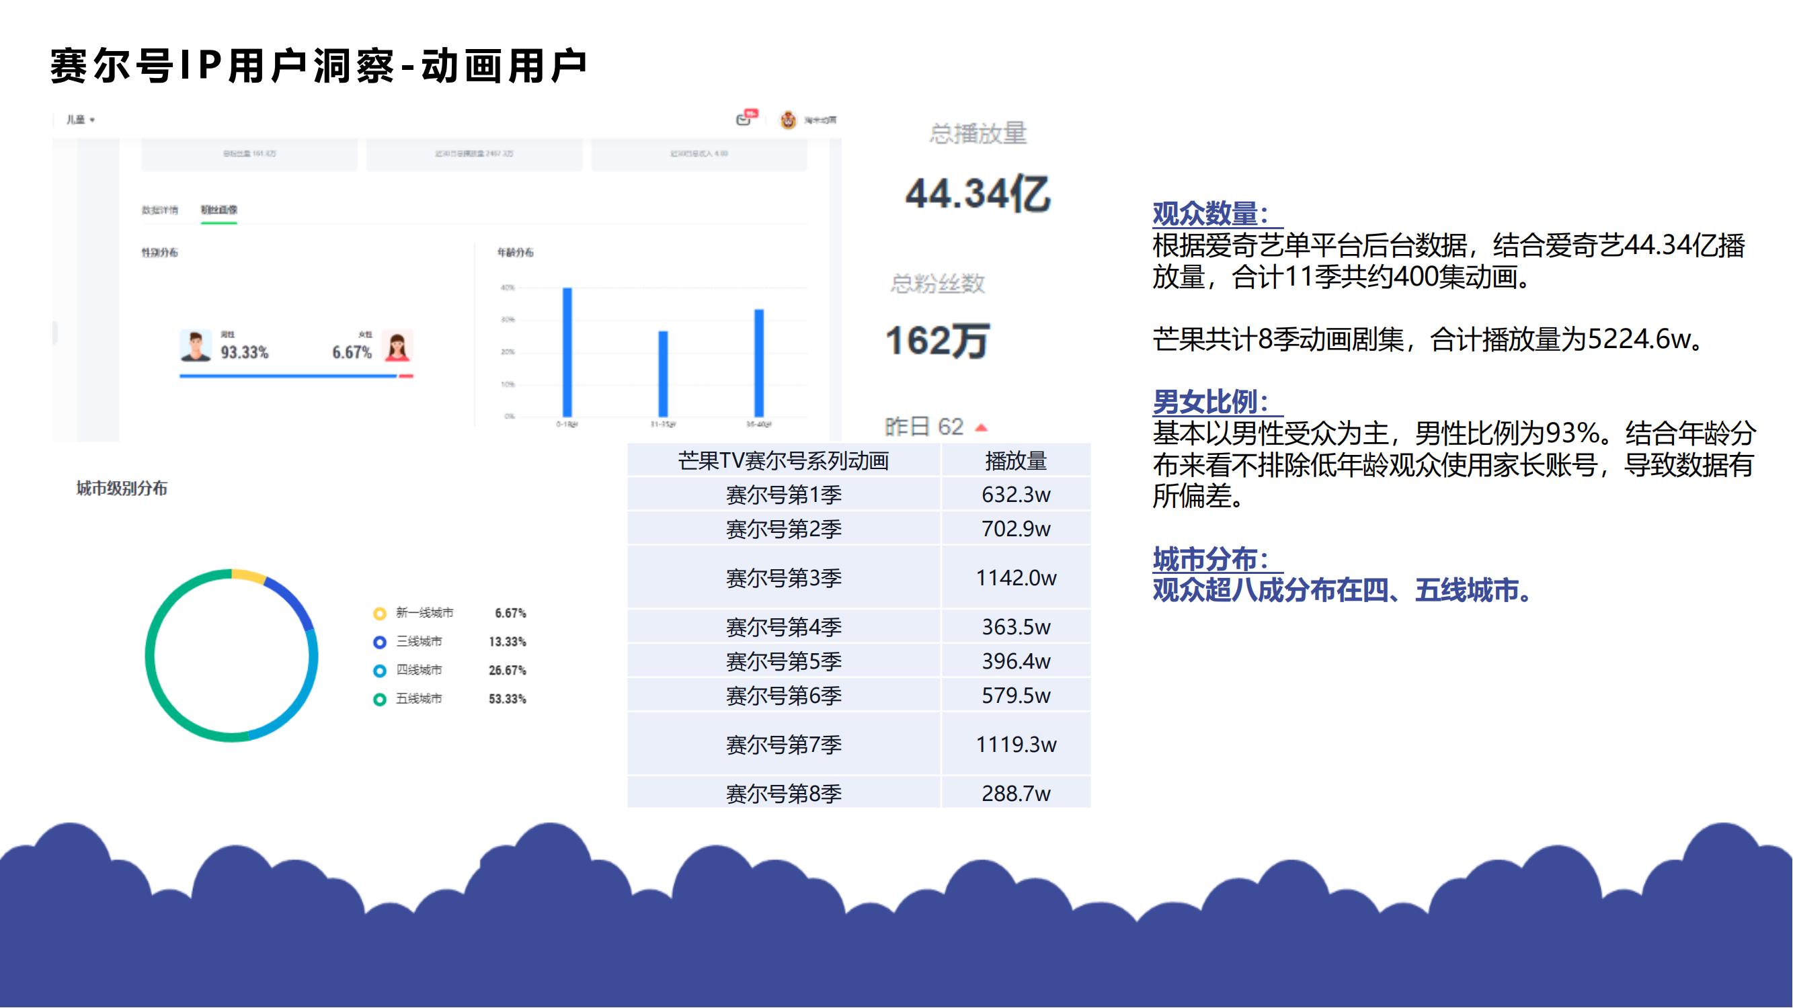Image resolution: width=1793 pixels, height=1008 pixels.
Task: Click the 632.3w cell
Action: (x=1016, y=495)
